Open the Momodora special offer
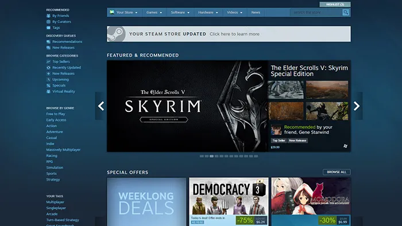The width and height of the screenshot is (402, 226). click(311, 202)
